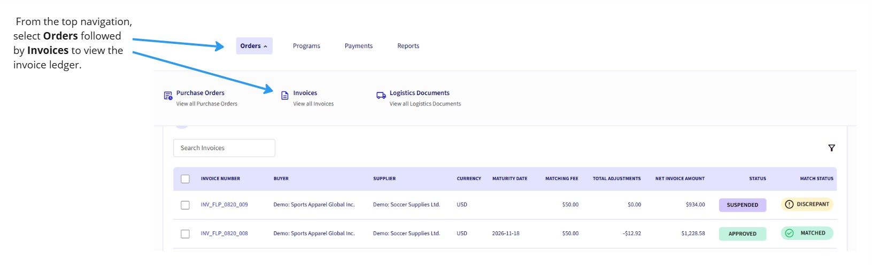The height and width of the screenshot is (265, 872).
Task: Click USD currency in INV_FLP_0820_009 row
Action: coord(462,205)
